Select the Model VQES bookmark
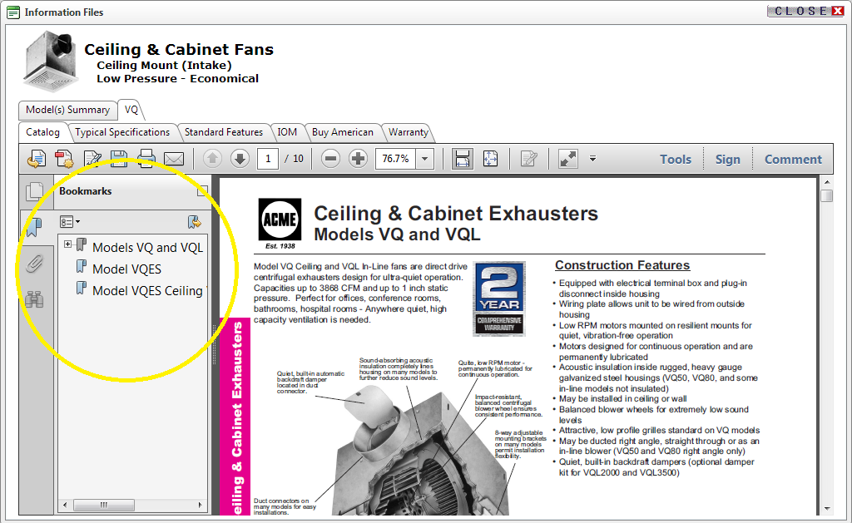This screenshot has height=523, width=852. tap(126, 269)
